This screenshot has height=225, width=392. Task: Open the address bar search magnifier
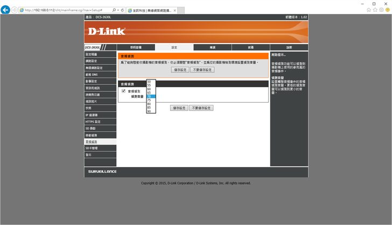pyautogui.click(x=114, y=10)
